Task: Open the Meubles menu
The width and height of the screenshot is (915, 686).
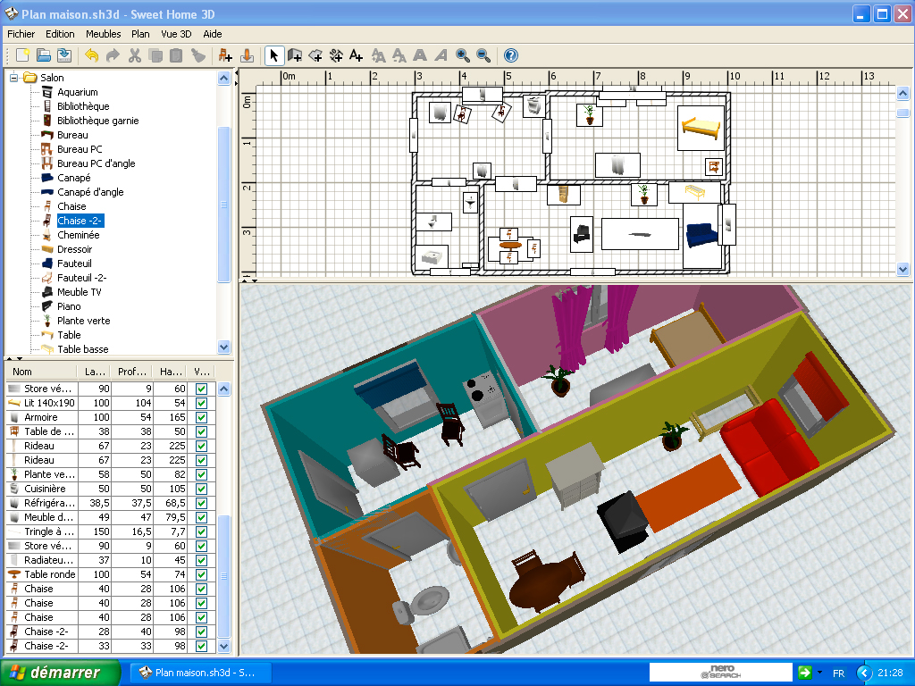Action: (x=104, y=34)
